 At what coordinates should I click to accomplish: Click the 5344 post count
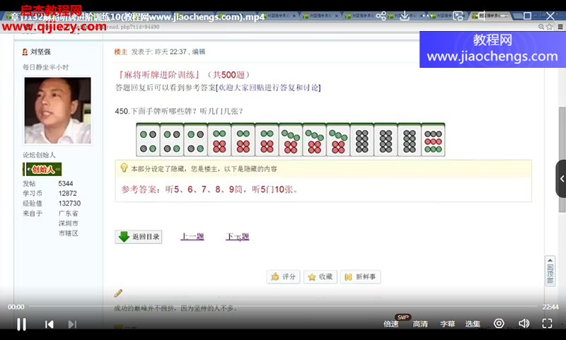pos(66,184)
